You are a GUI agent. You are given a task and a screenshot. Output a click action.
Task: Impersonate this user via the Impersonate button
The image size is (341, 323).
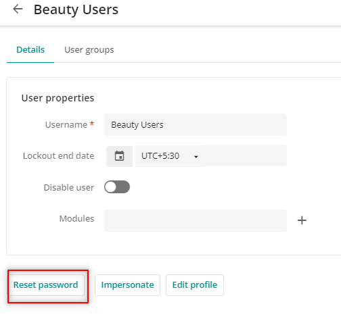127,285
